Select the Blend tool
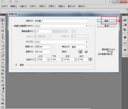 pos(3,95)
